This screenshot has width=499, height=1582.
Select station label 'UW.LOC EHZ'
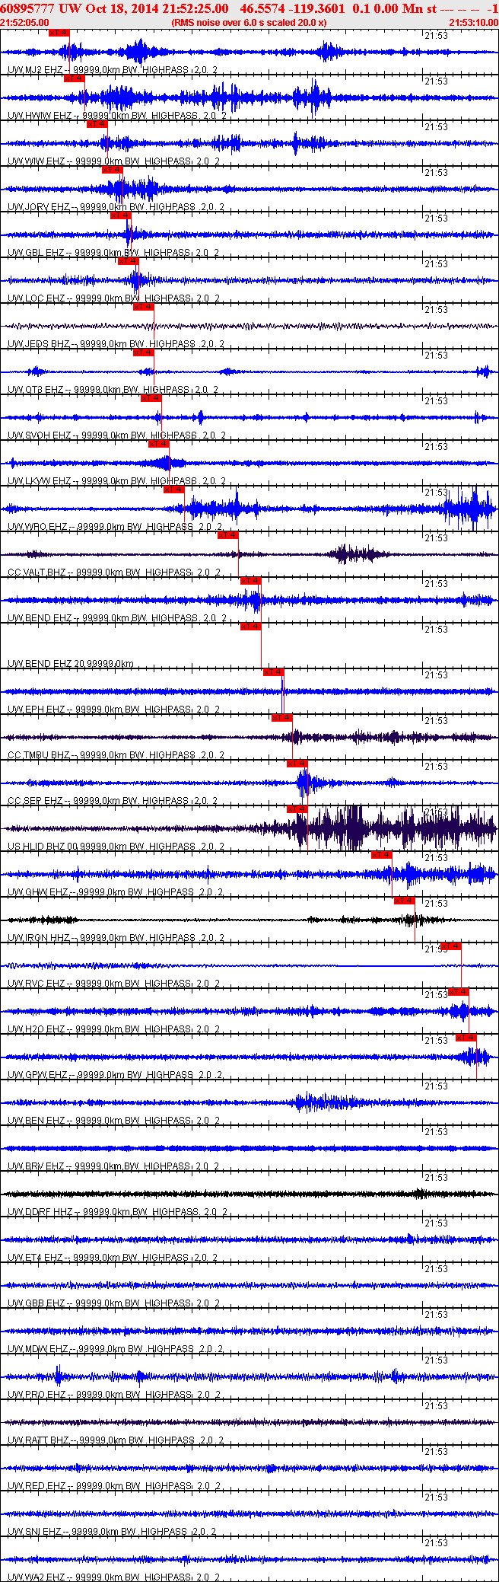[x=36, y=298]
